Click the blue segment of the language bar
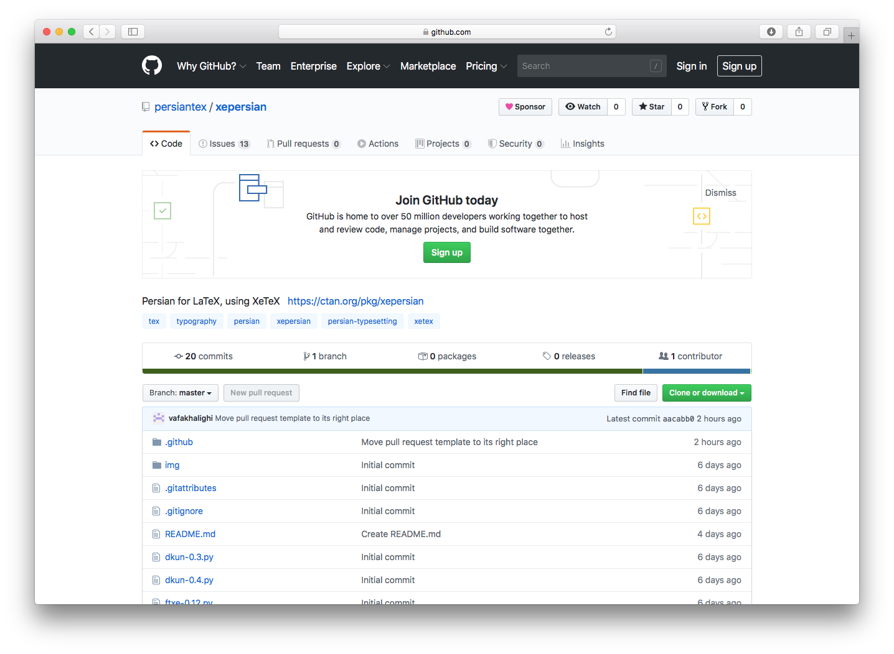Screen dimensions: 894x654 tap(697, 371)
